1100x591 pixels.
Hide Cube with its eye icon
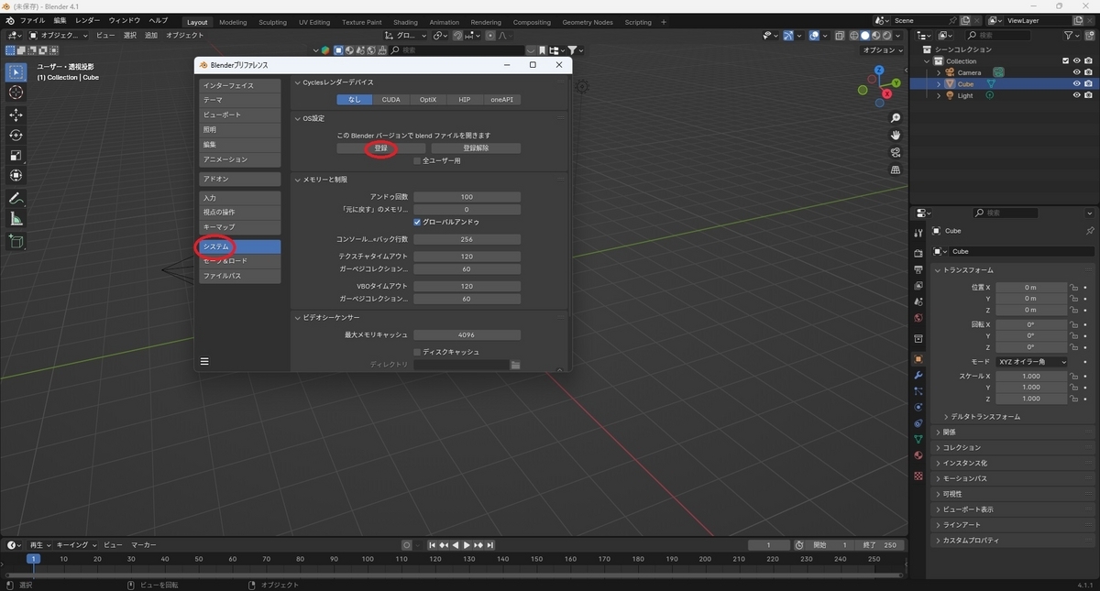[1076, 83]
